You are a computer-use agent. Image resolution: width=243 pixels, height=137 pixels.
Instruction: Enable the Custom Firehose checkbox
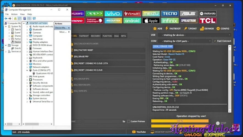(129, 121)
